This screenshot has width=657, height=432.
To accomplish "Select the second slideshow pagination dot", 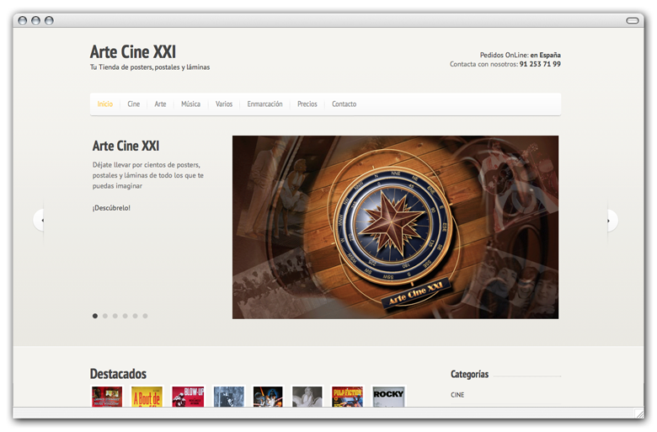I will 105,316.
